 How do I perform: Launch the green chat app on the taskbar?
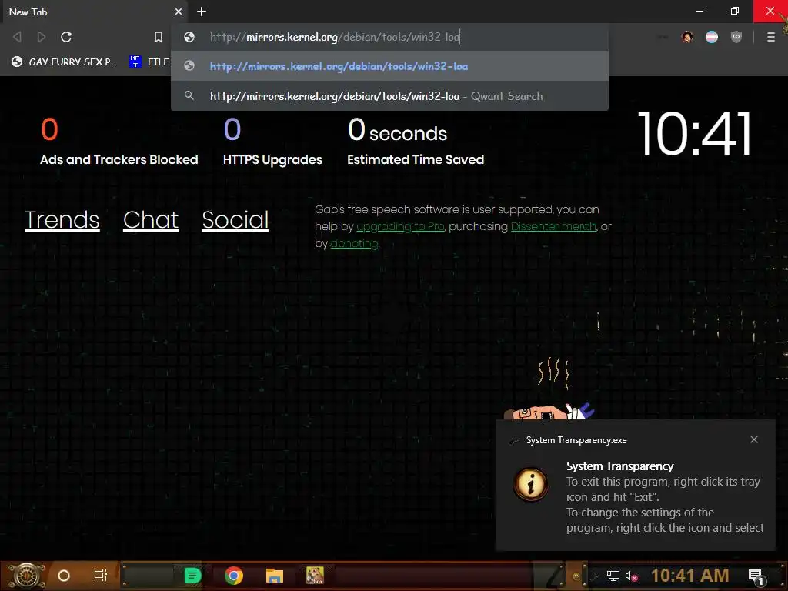(192, 576)
